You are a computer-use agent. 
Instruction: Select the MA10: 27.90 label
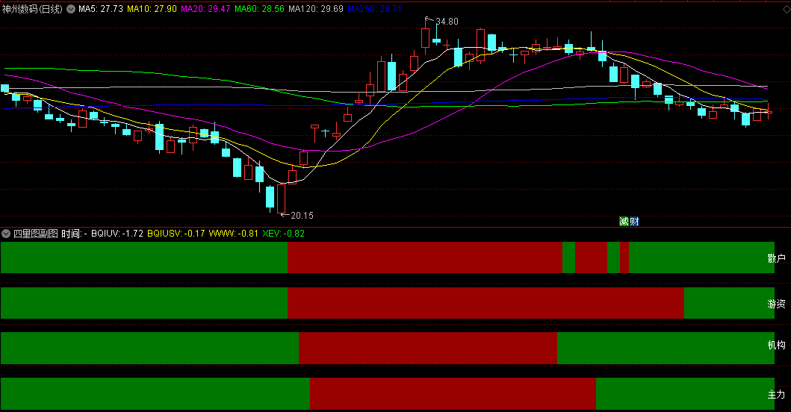[x=152, y=9]
